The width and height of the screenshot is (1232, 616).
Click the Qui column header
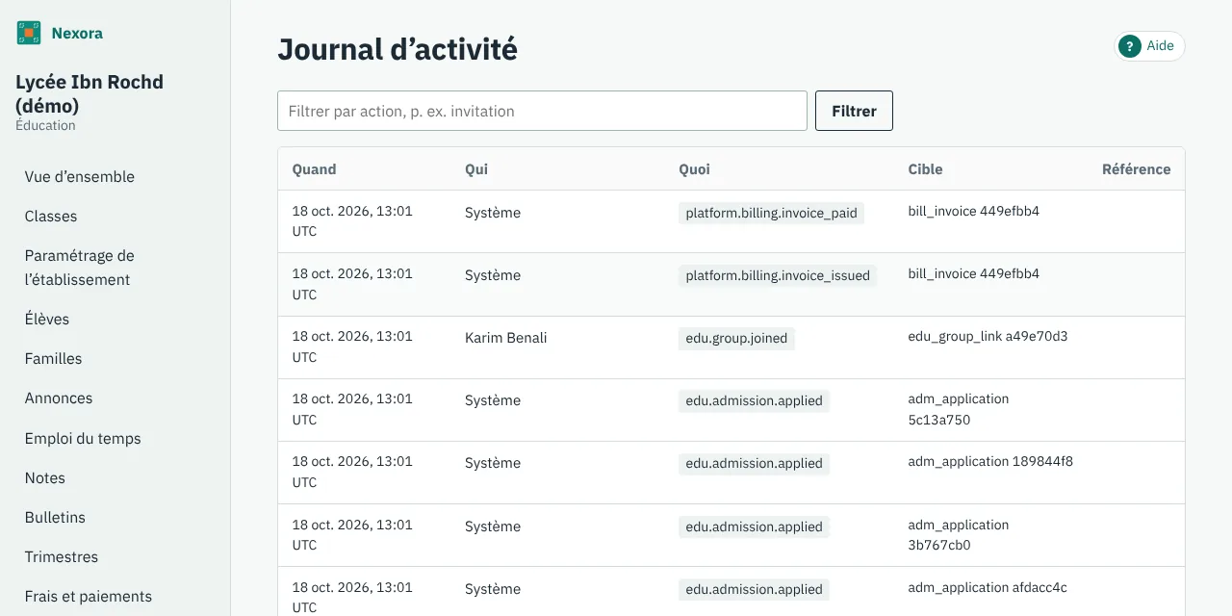click(476, 169)
